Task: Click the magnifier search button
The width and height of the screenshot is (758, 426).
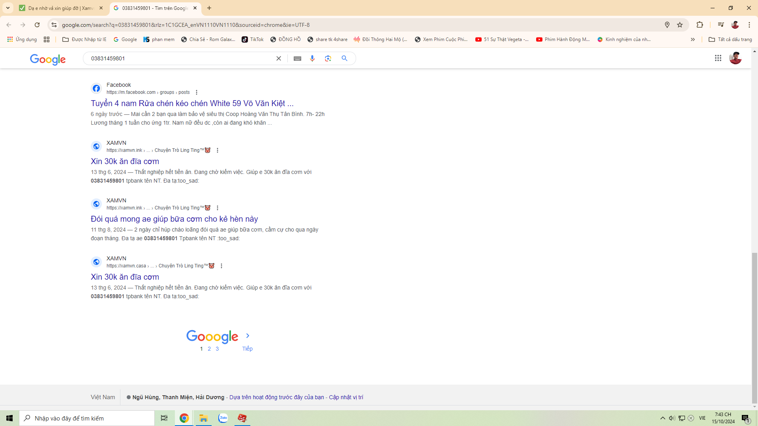Action: tap(345, 58)
